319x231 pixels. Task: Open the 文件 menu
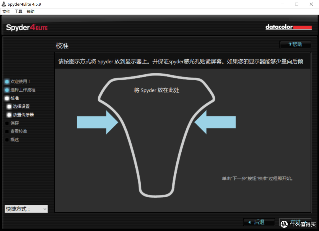6,12
